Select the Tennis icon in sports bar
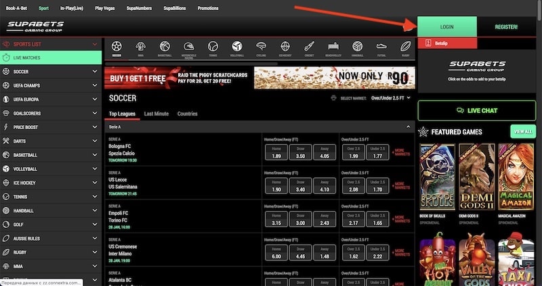 tap(213, 46)
